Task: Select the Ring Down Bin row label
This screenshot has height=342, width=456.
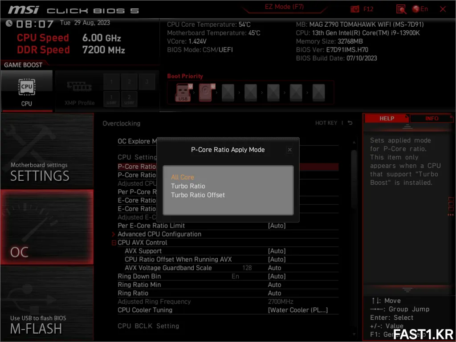Action: [139, 276]
